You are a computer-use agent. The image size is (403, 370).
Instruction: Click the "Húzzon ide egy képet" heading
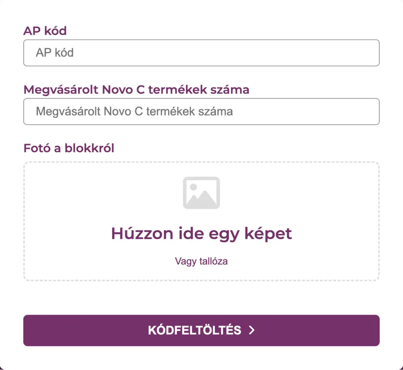coord(201,234)
